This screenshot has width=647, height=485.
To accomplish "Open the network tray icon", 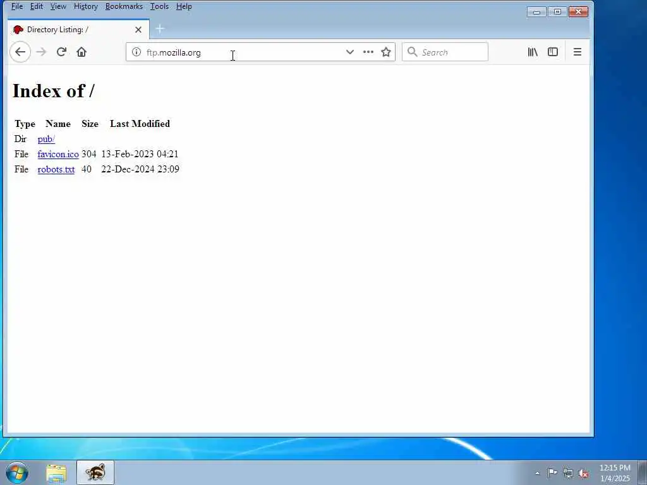I will coord(568,474).
